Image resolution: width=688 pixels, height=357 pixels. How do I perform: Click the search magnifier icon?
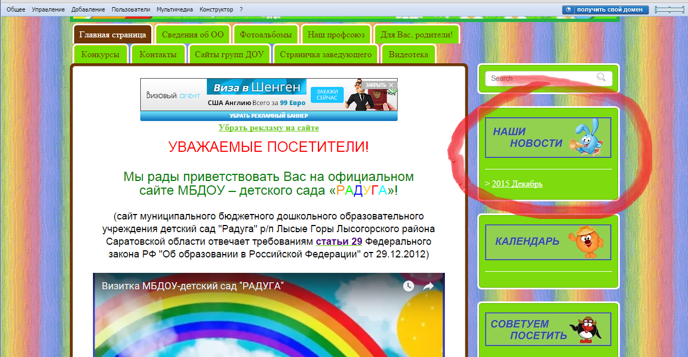tap(601, 78)
